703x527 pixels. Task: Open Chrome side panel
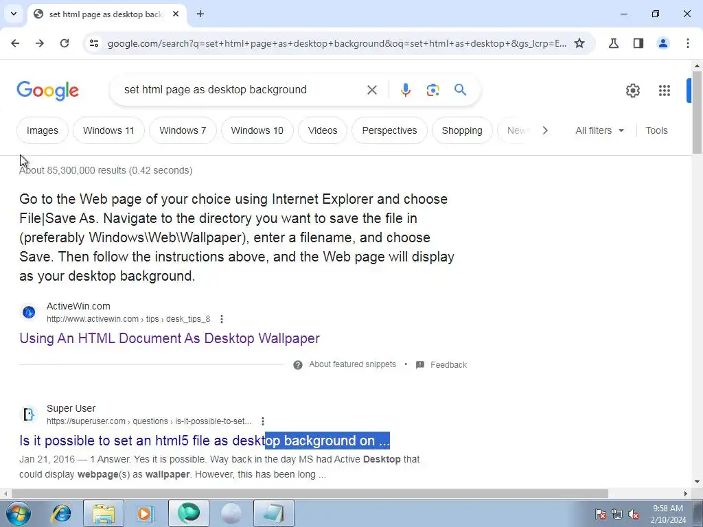pyautogui.click(x=638, y=43)
